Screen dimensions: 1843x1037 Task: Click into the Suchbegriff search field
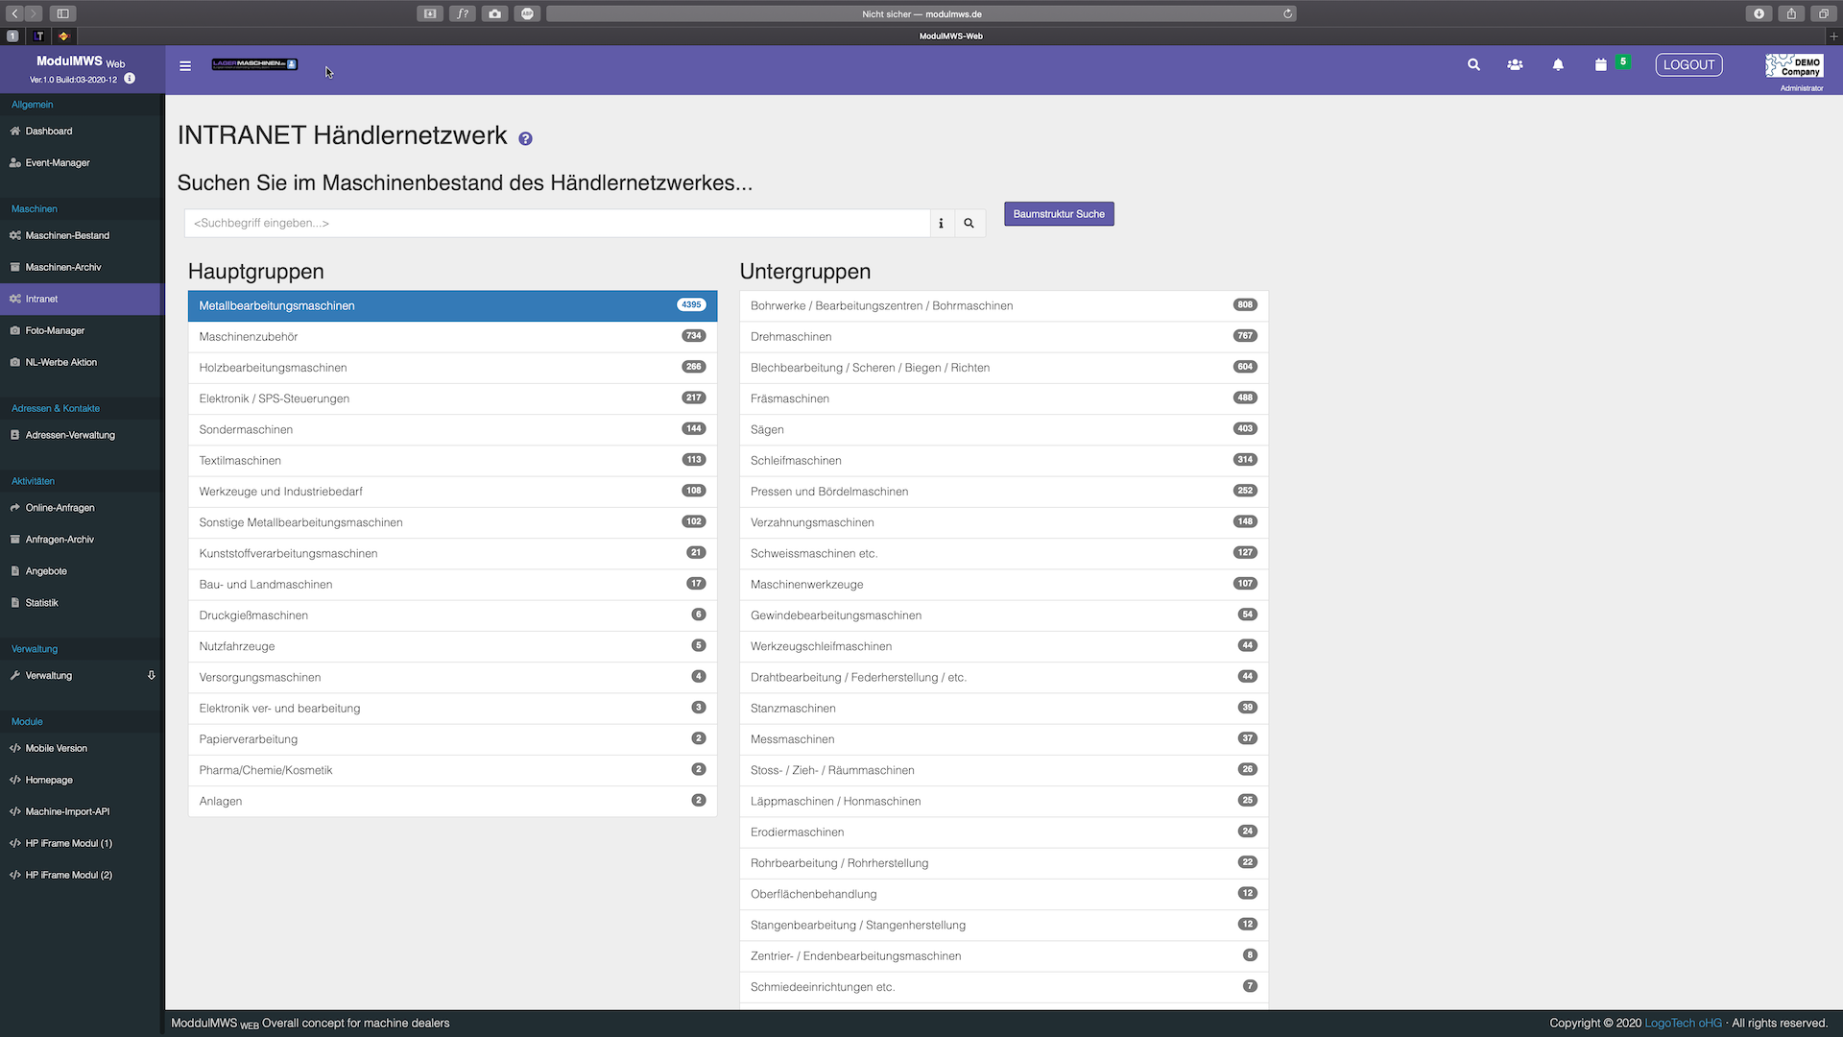[557, 224]
